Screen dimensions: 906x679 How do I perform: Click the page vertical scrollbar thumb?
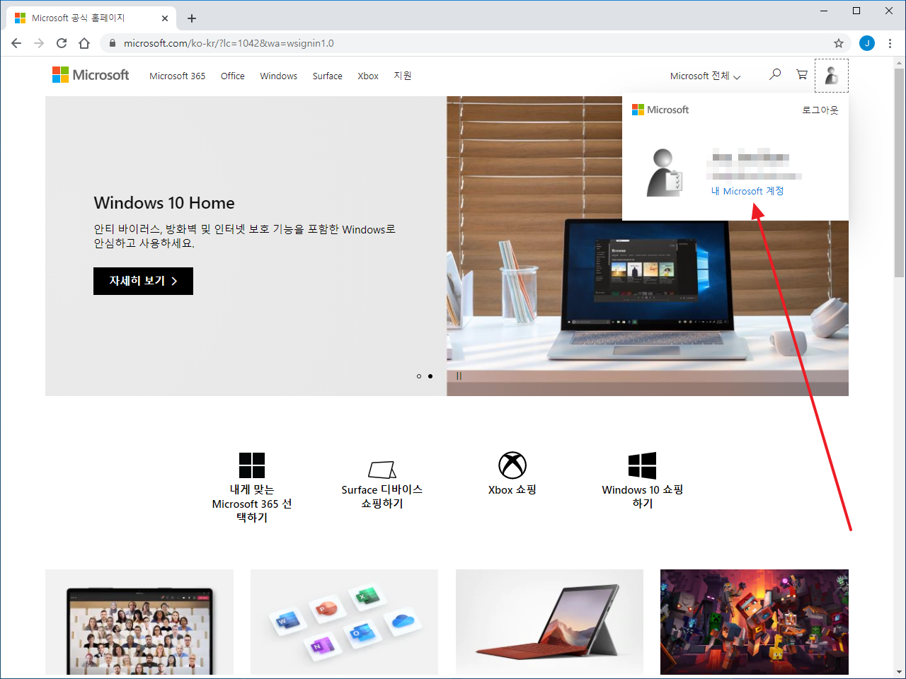tap(899, 173)
